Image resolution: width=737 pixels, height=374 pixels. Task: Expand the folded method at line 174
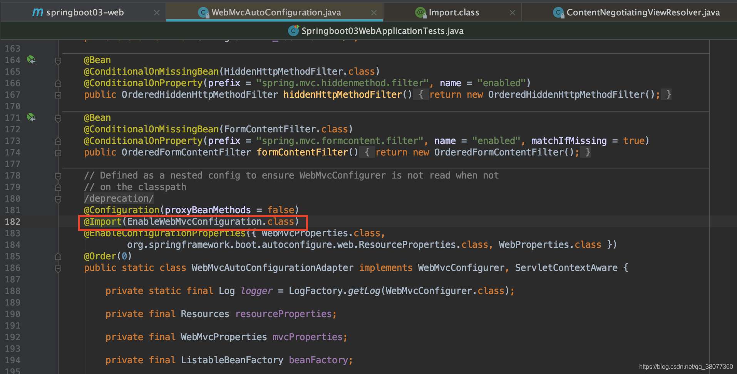pos(58,153)
